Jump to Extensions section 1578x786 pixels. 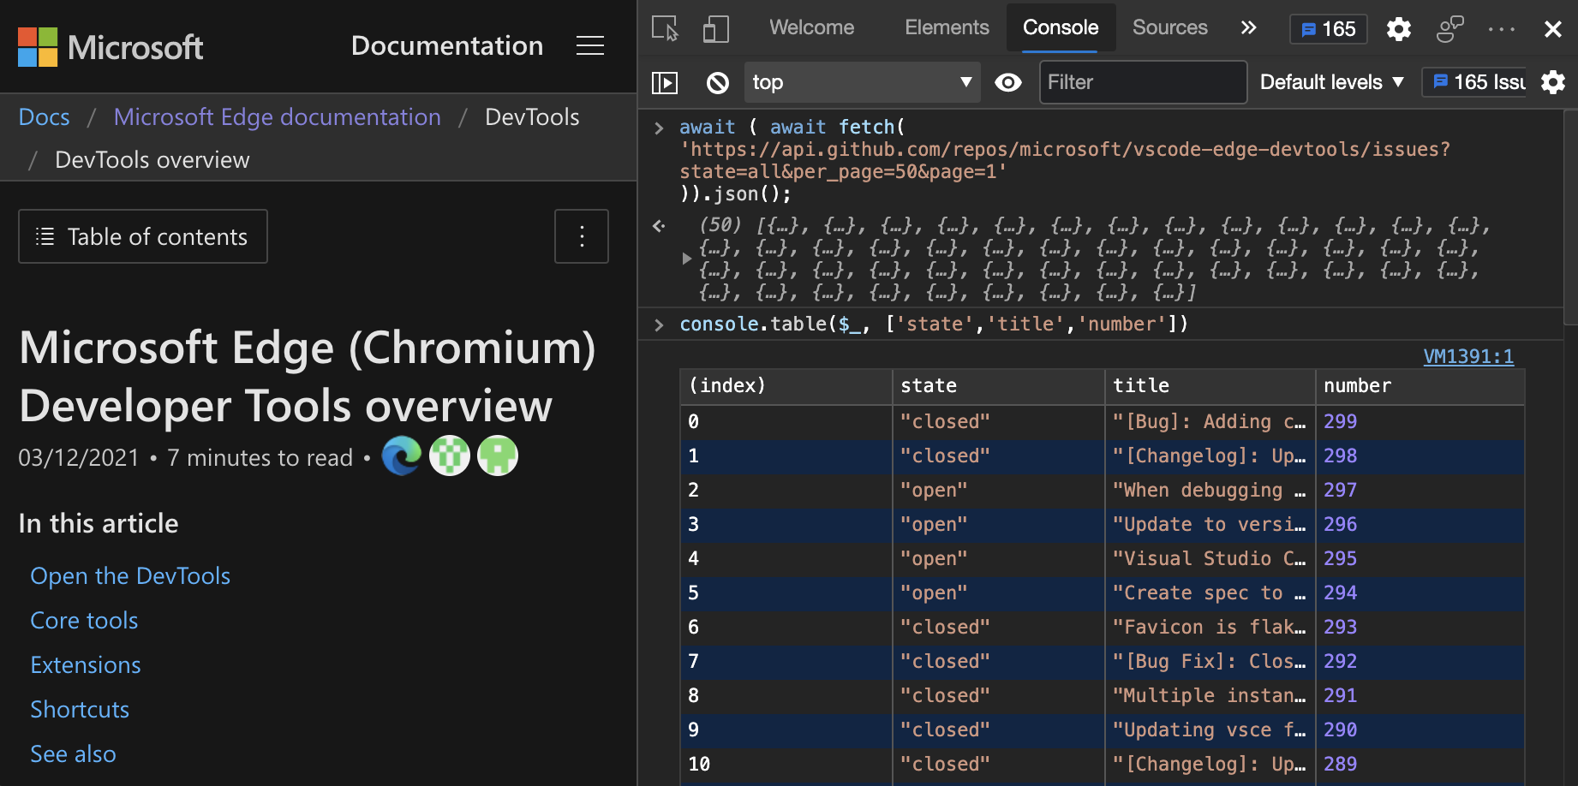pos(86,665)
